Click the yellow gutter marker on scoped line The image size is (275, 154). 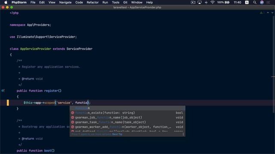(x=8, y=103)
